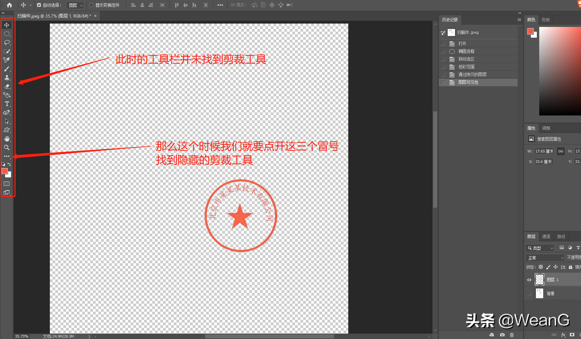Filter layers by pixel layers
Screen dimensions: 581x339
tap(562, 248)
